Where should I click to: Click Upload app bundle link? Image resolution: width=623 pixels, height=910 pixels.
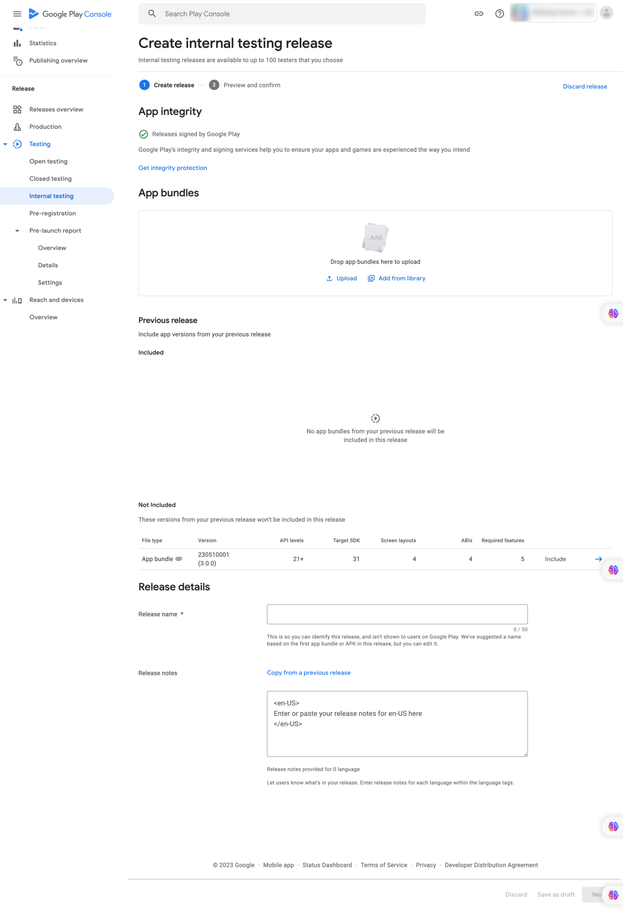(341, 278)
